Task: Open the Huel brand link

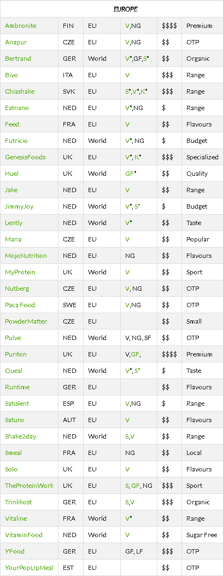Action: (11, 174)
